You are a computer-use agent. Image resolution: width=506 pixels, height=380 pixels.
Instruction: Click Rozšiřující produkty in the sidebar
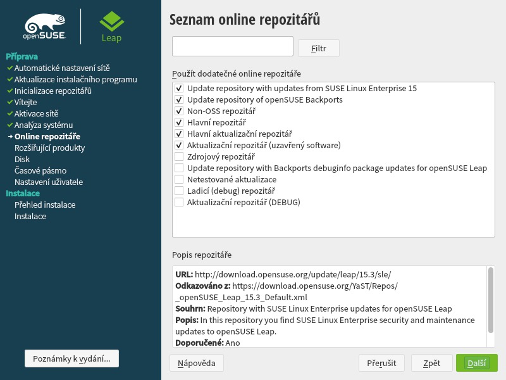[x=50, y=148]
